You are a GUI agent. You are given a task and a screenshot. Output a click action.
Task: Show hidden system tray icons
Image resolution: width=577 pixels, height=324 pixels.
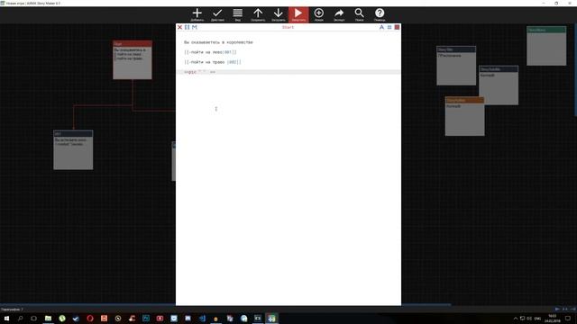(516, 319)
